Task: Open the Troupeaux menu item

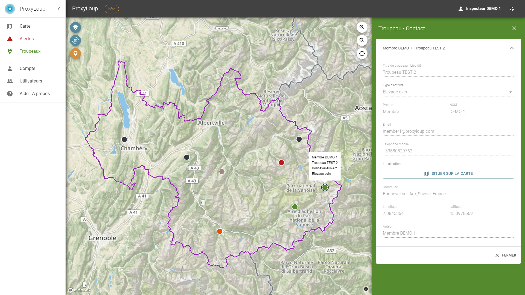Action: point(33,51)
